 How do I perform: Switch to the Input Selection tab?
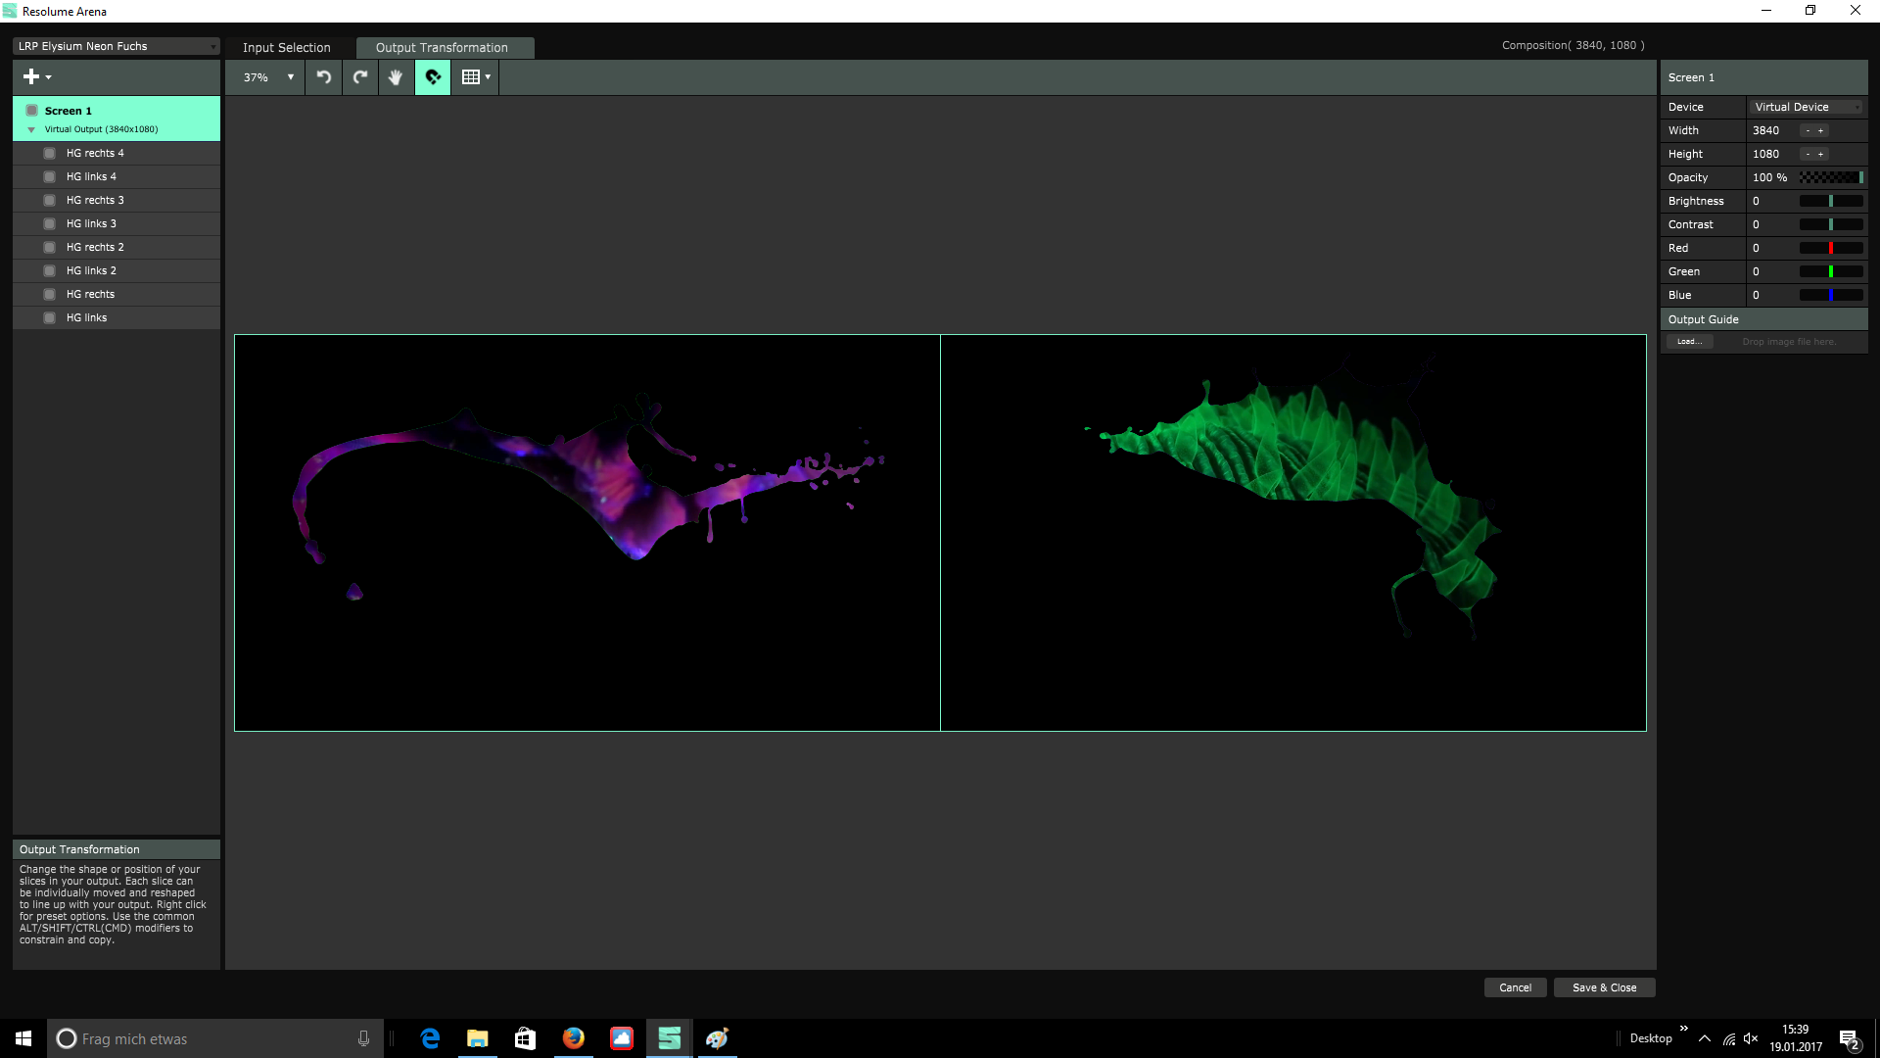click(287, 47)
